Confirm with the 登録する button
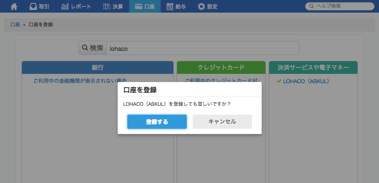 pyautogui.click(x=157, y=122)
